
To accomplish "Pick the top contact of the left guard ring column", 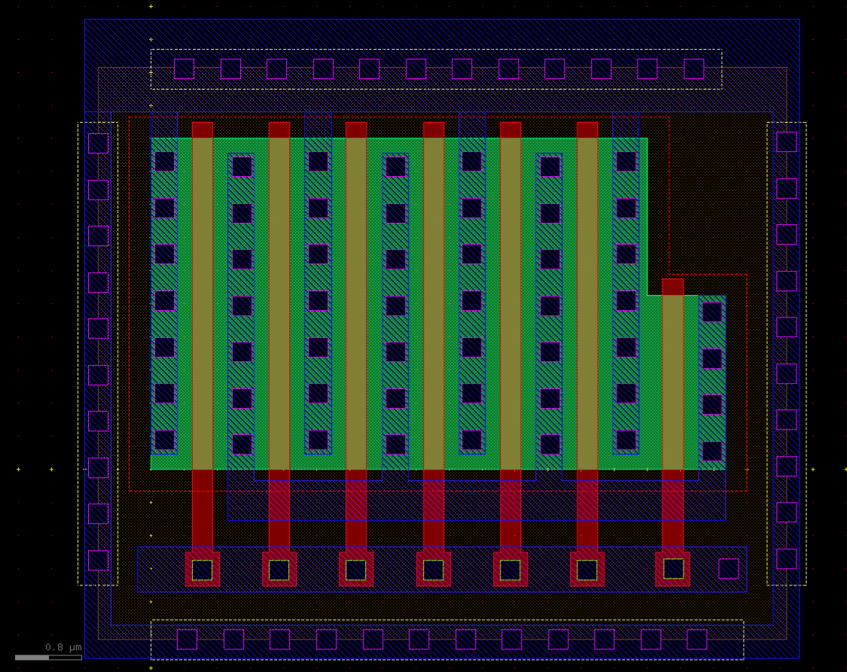I will pyautogui.click(x=99, y=144).
